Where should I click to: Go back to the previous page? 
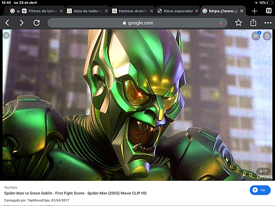[7, 23]
